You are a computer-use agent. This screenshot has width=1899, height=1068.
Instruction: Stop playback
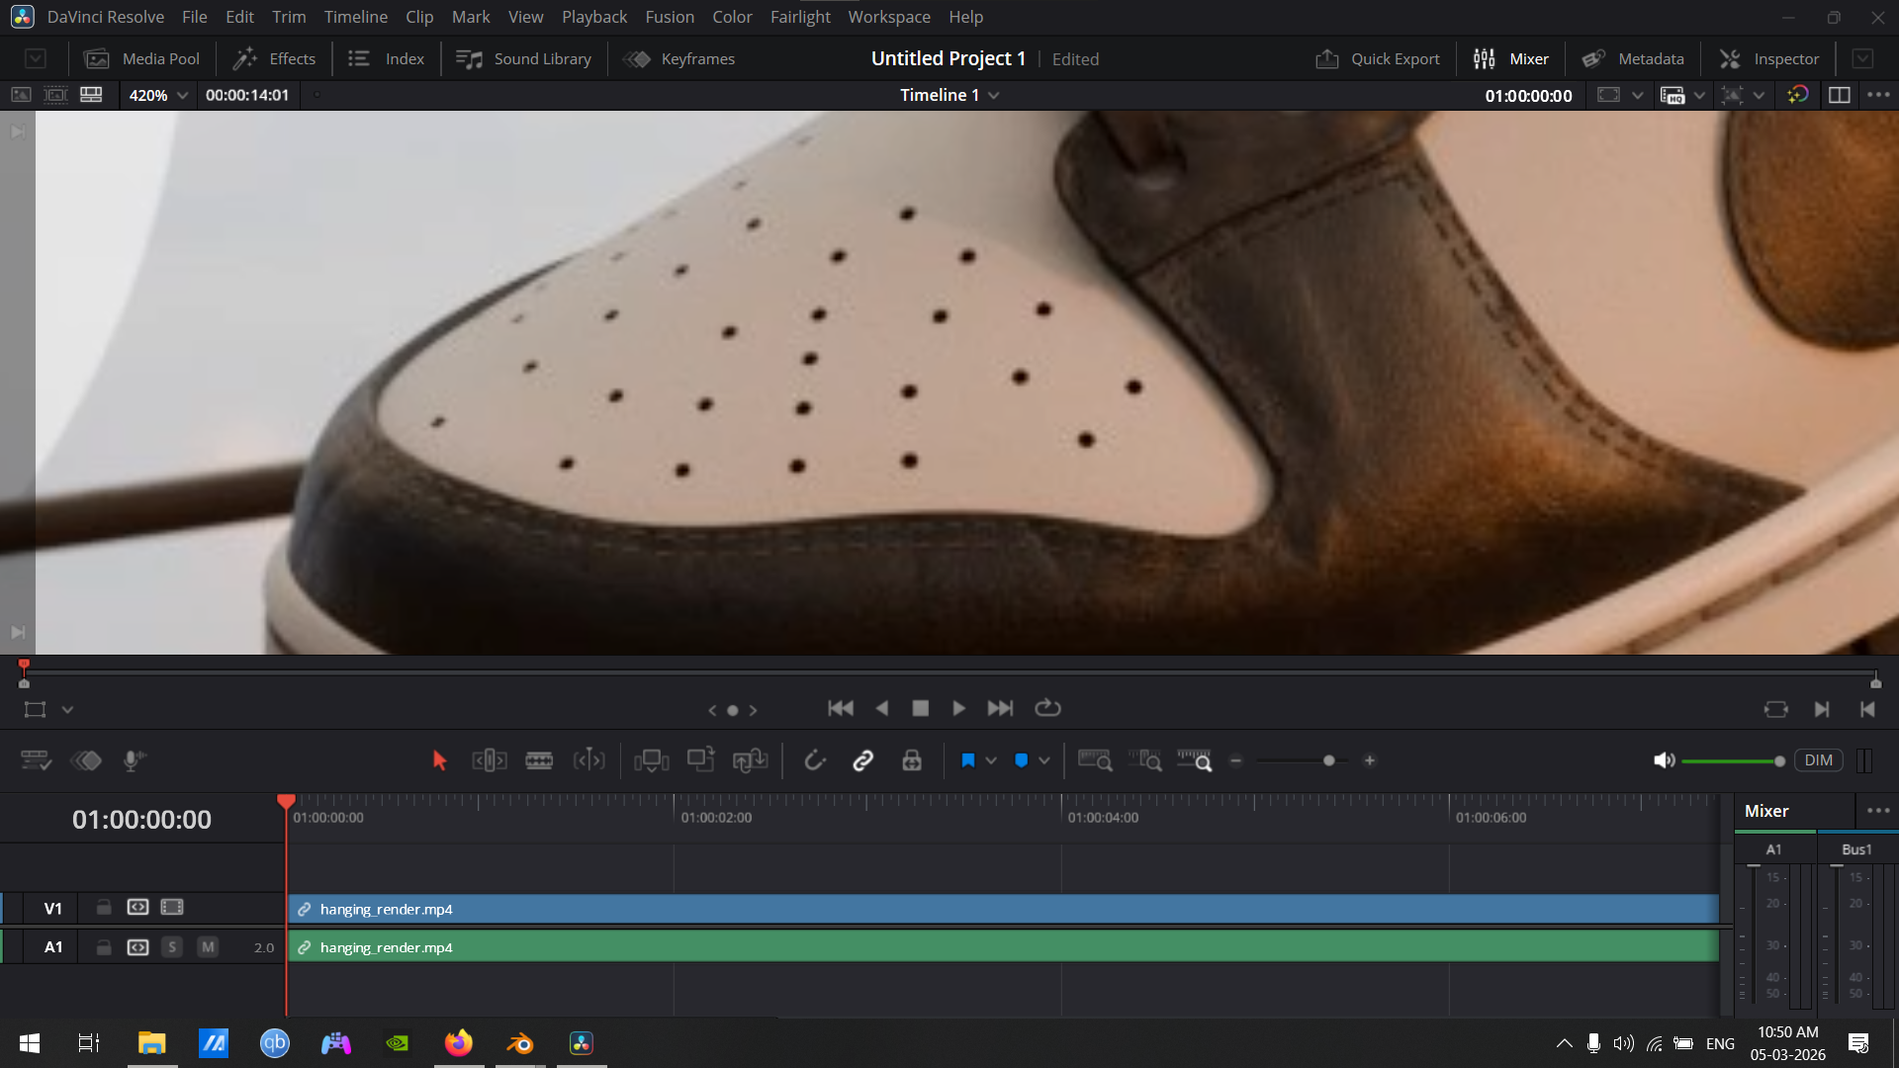point(921,708)
